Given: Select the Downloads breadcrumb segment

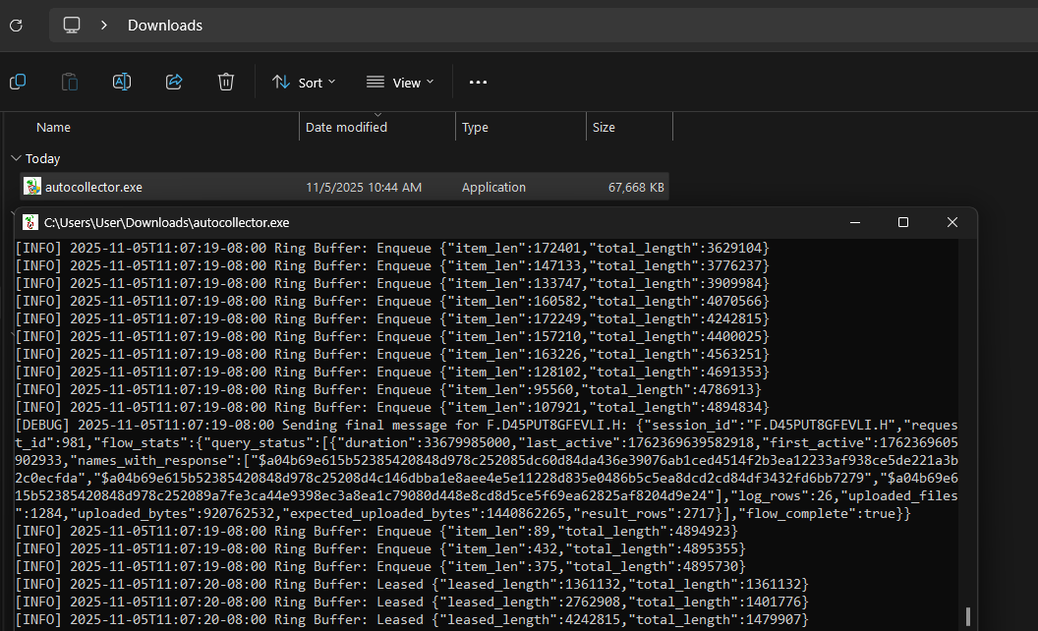Looking at the screenshot, I should point(164,25).
